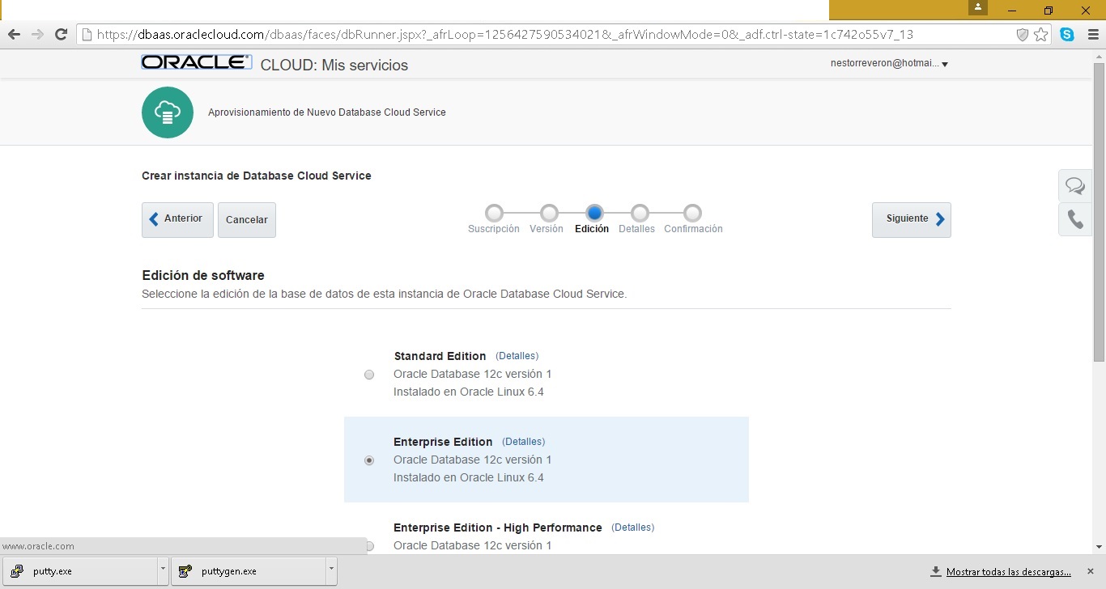Open putty.exe download options arrow

tap(163, 570)
